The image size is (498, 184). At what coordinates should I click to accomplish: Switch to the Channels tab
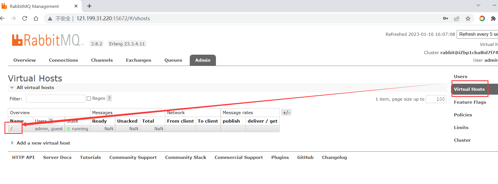102,60
